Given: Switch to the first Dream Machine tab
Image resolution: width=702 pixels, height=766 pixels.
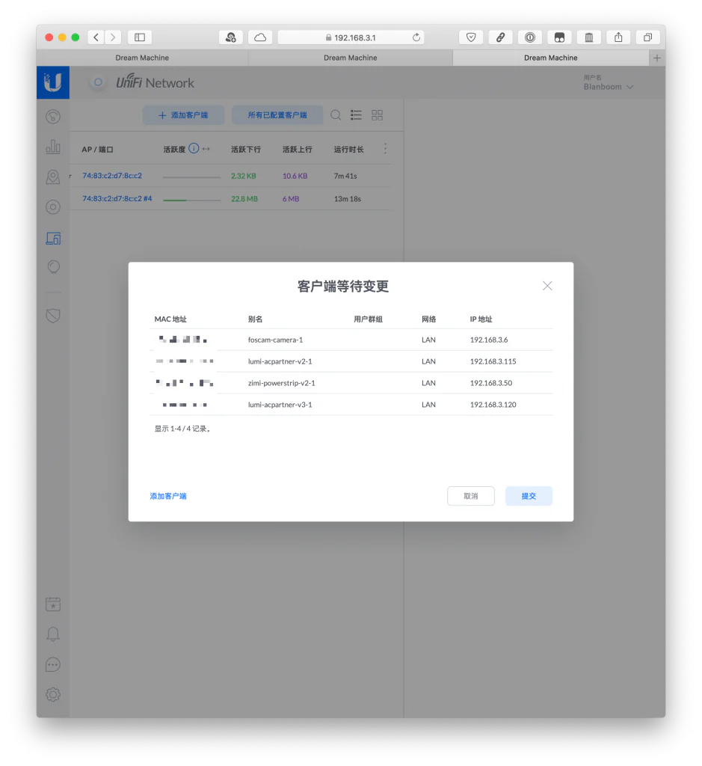Looking at the screenshot, I should [x=142, y=58].
